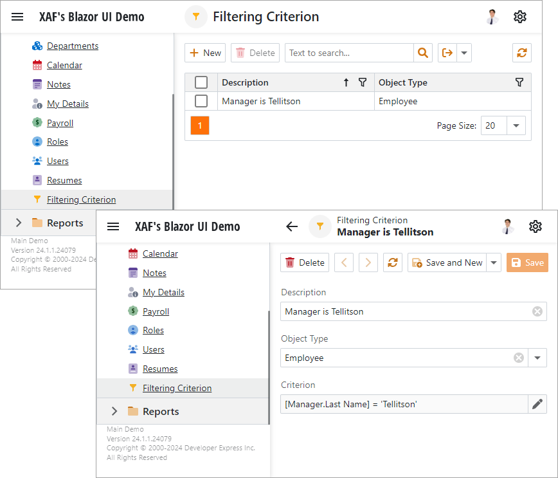
Task: Open Payroll in front window navigation
Action: (156, 311)
